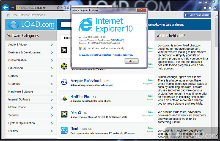Expand the Business & Development chevron
This screenshot has height=141, width=220.
52,53
